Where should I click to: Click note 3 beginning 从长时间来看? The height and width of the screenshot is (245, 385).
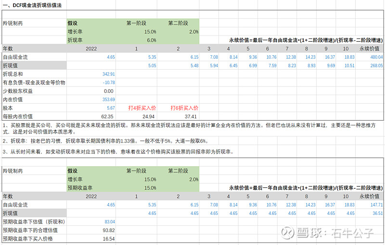click(118, 152)
